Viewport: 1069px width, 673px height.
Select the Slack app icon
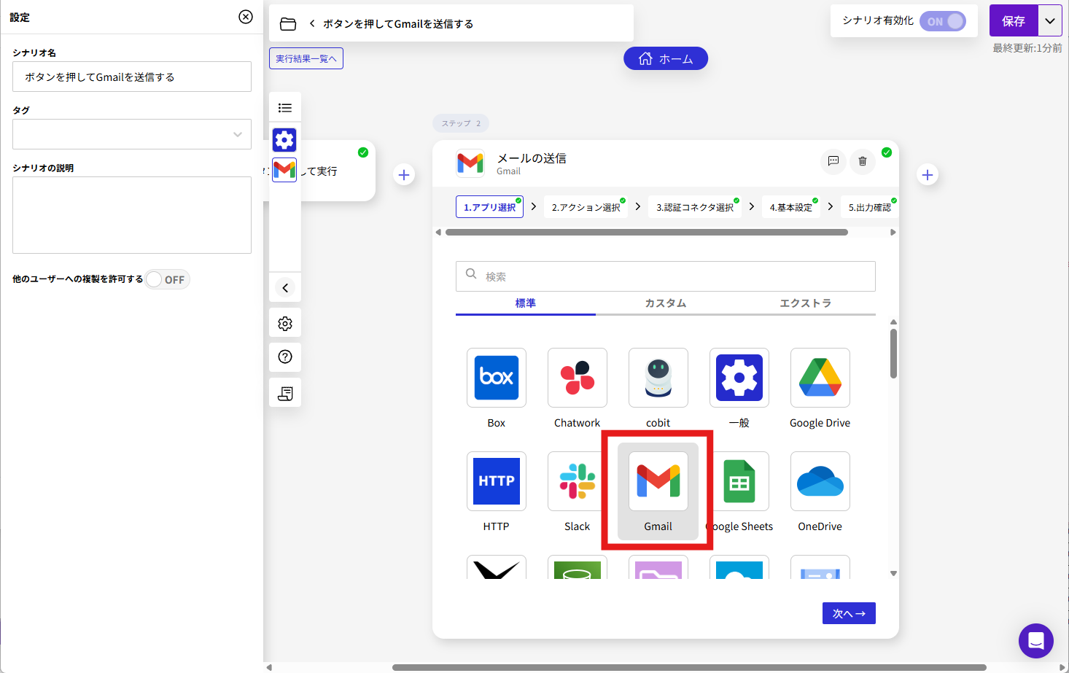pyautogui.click(x=577, y=481)
